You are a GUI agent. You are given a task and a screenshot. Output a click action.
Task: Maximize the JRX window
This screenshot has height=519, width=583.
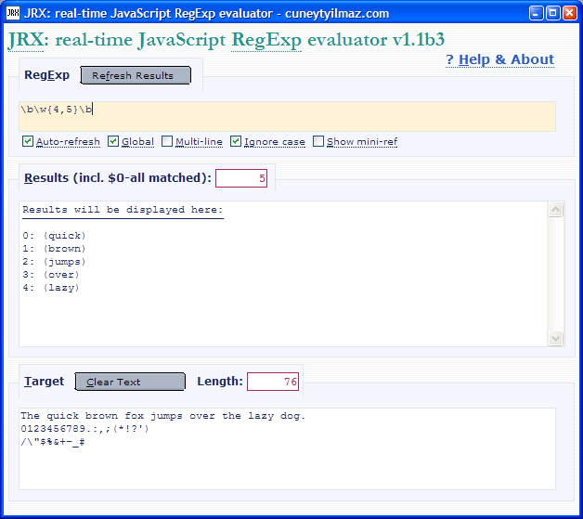tap(554, 13)
